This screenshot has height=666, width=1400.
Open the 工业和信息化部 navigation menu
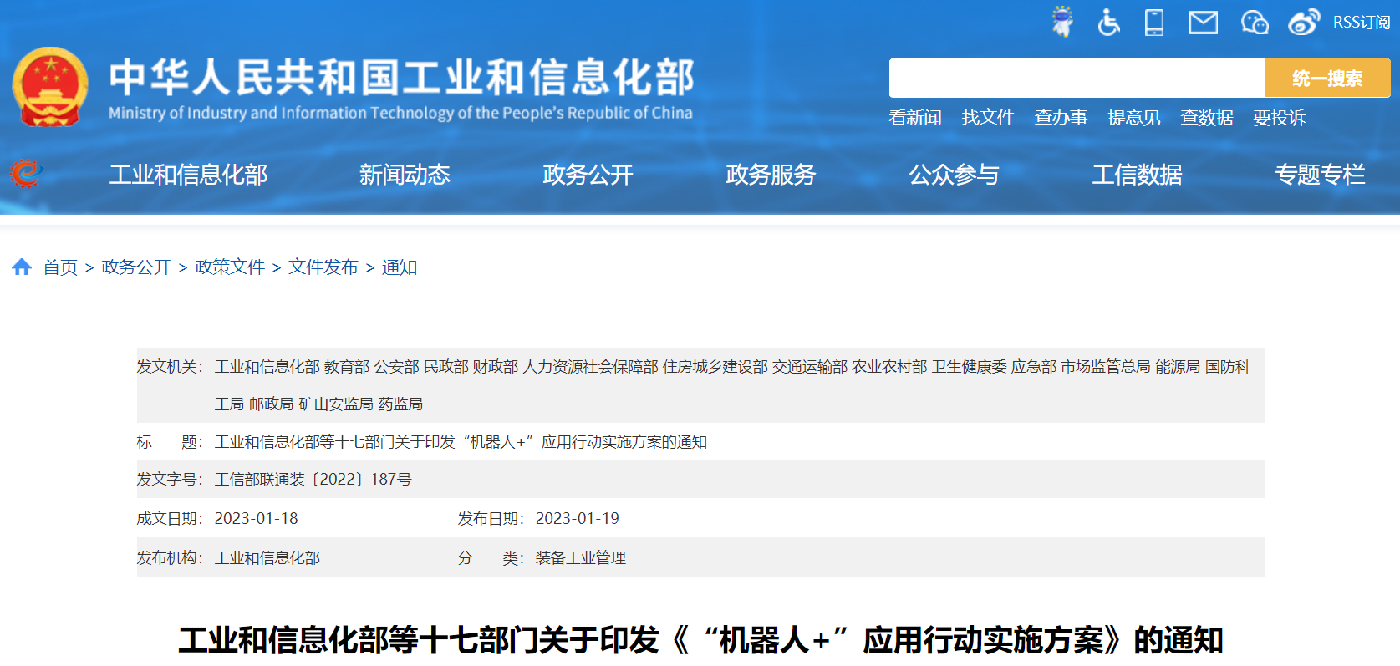(188, 175)
